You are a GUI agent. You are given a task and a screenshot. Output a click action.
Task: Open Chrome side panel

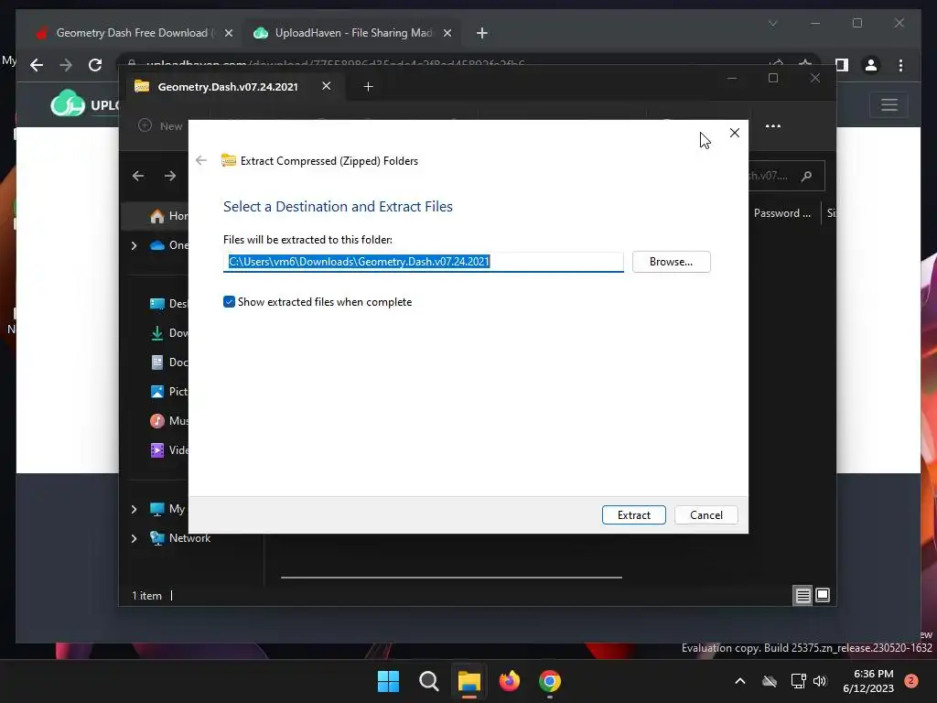(842, 65)
